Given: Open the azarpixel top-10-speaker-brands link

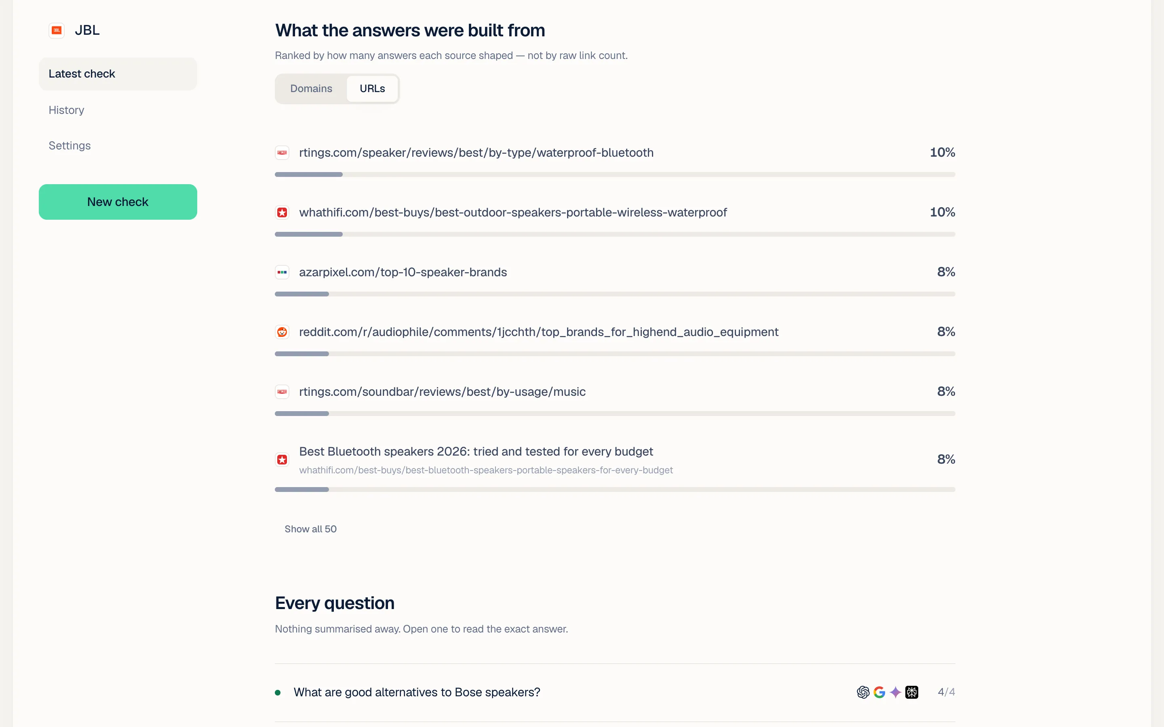Looking at the screenshot, I should coord(403,272).
